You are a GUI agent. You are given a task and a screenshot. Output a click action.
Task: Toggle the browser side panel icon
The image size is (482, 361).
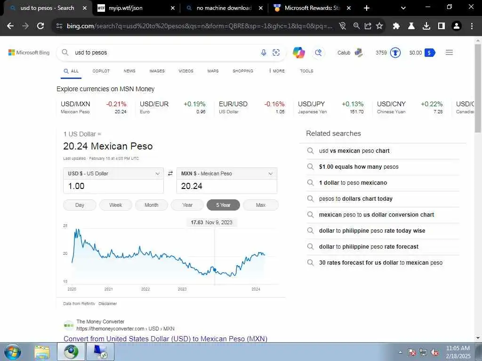442,26
